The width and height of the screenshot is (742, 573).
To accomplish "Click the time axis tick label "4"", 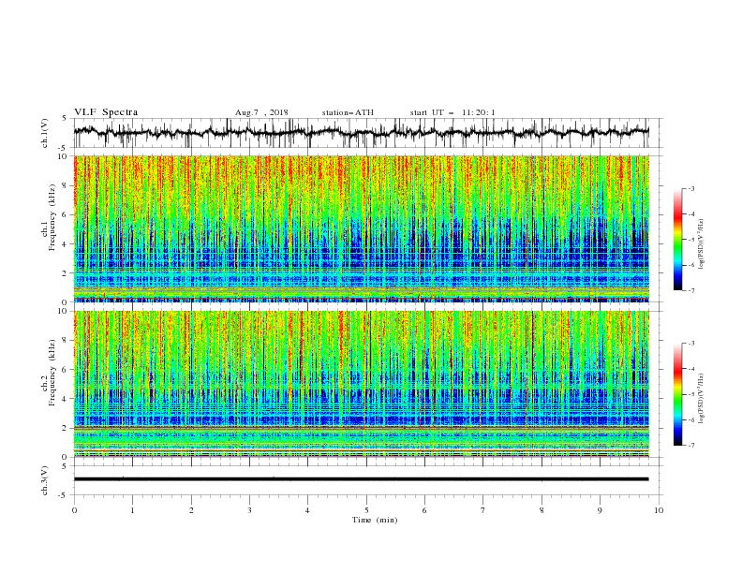I will [x=308, y=510].
